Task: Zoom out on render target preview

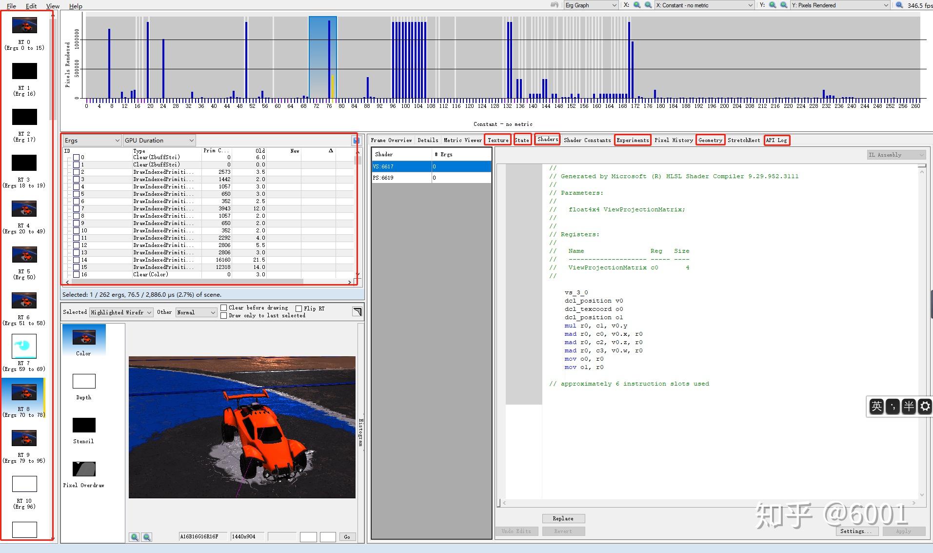Action: 147,537
